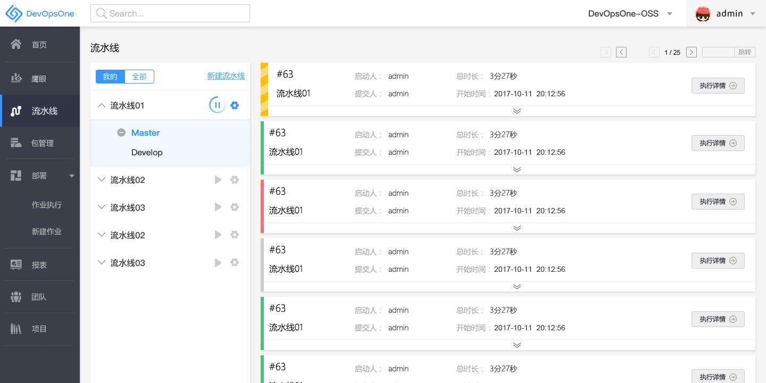Open the 鹰眼 monitoring sidebar icon
Image resolution: width=766 pixels, height=383 pixels.
click(x=16, y=78)
